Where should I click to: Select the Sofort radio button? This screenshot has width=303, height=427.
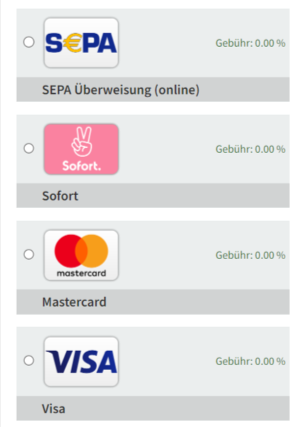tap(29, 148)
